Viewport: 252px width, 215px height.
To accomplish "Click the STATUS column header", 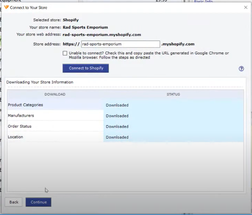I will [x=173, y=94].
